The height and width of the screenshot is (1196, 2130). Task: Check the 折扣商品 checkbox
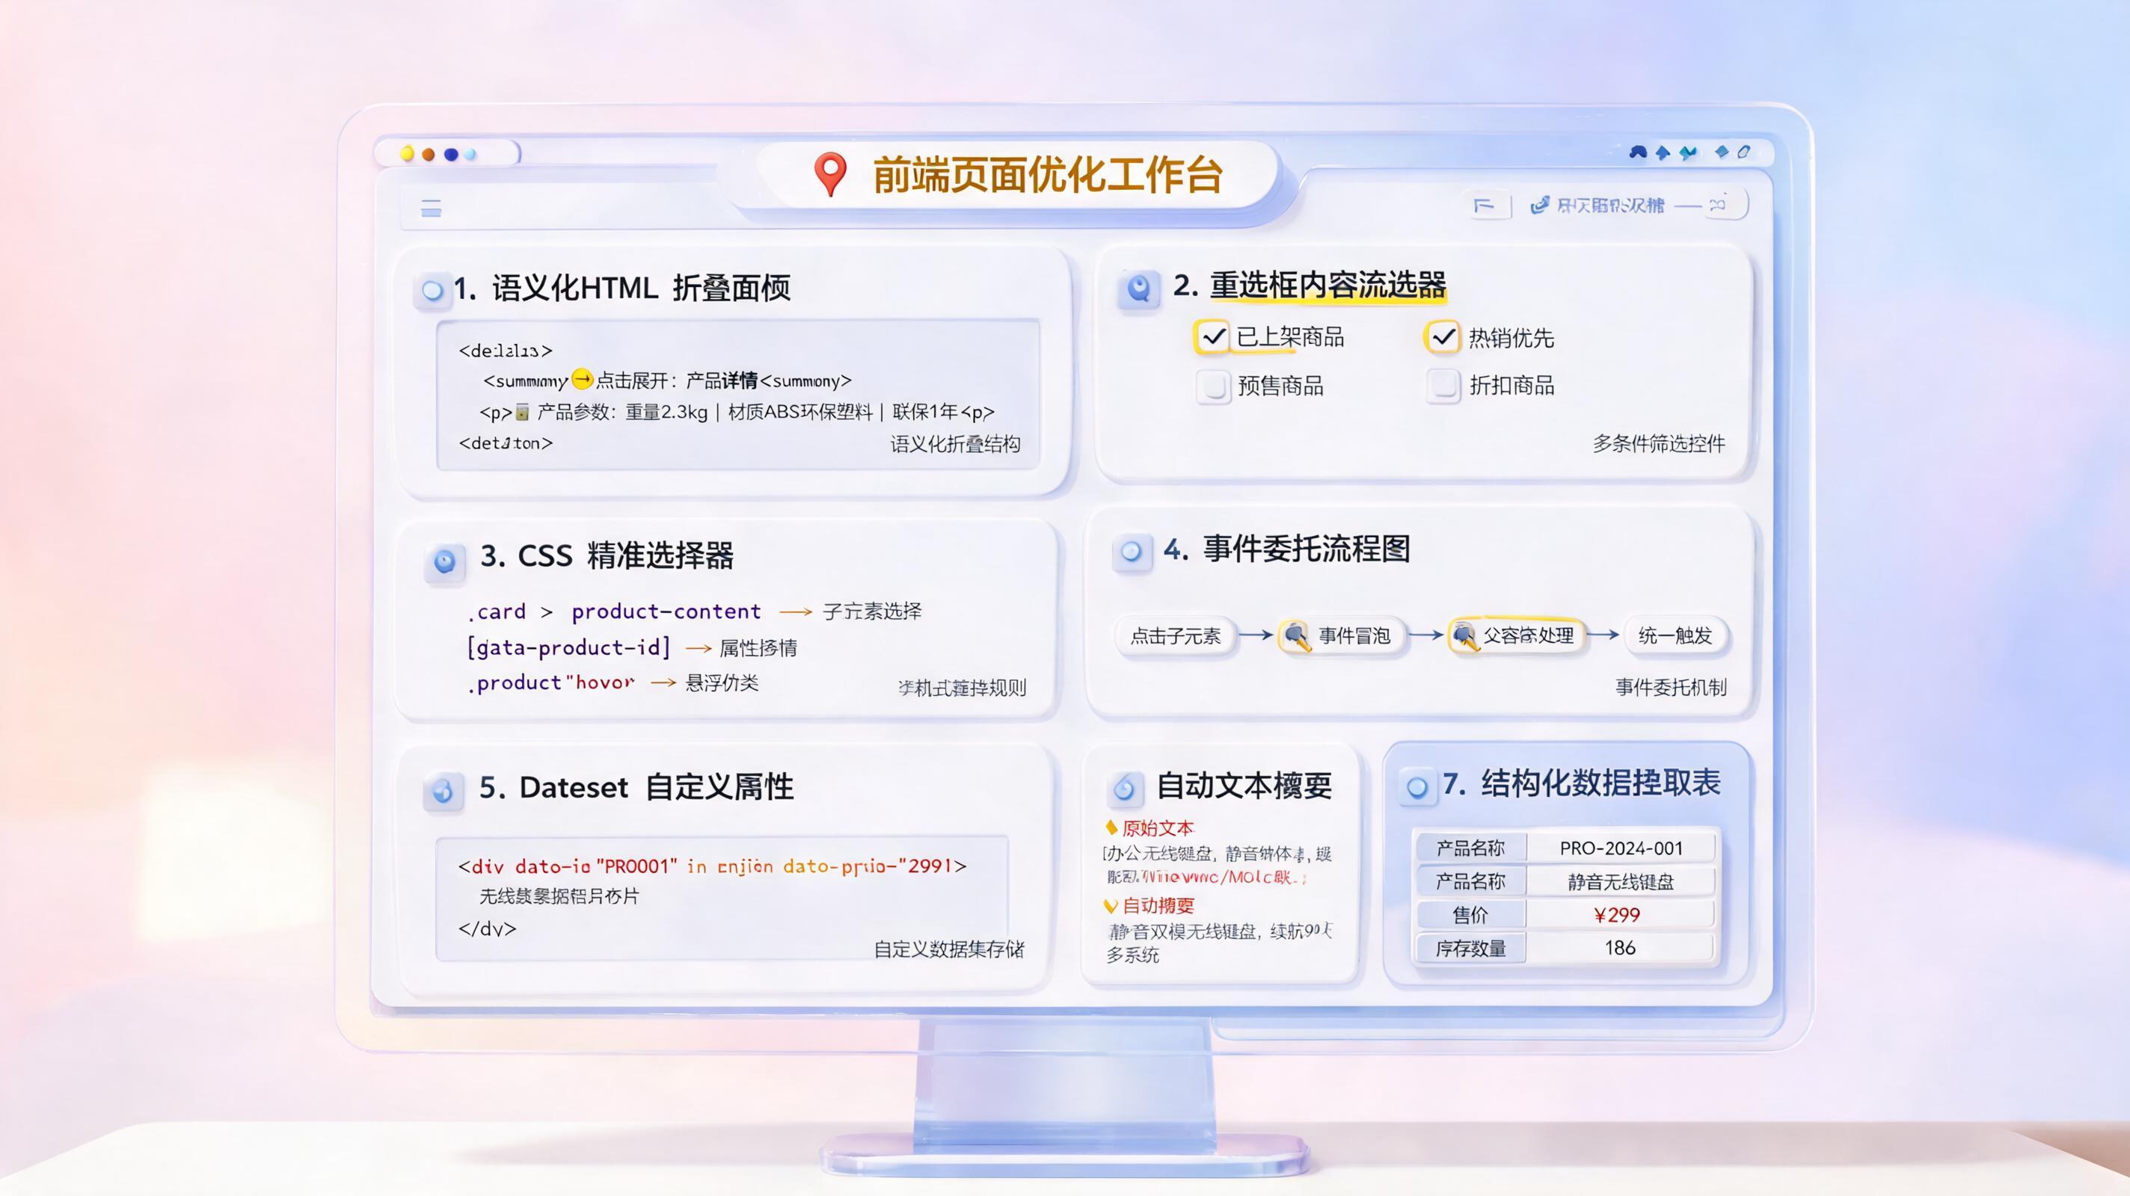1443,385
